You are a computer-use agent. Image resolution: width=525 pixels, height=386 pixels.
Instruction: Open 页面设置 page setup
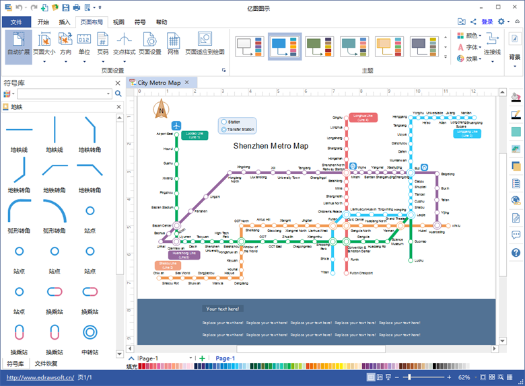(150, 44)
